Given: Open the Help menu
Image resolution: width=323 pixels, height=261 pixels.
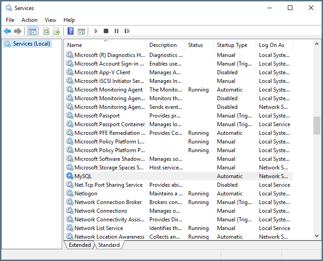Looking at the screenshot, I should pos(69,20).
